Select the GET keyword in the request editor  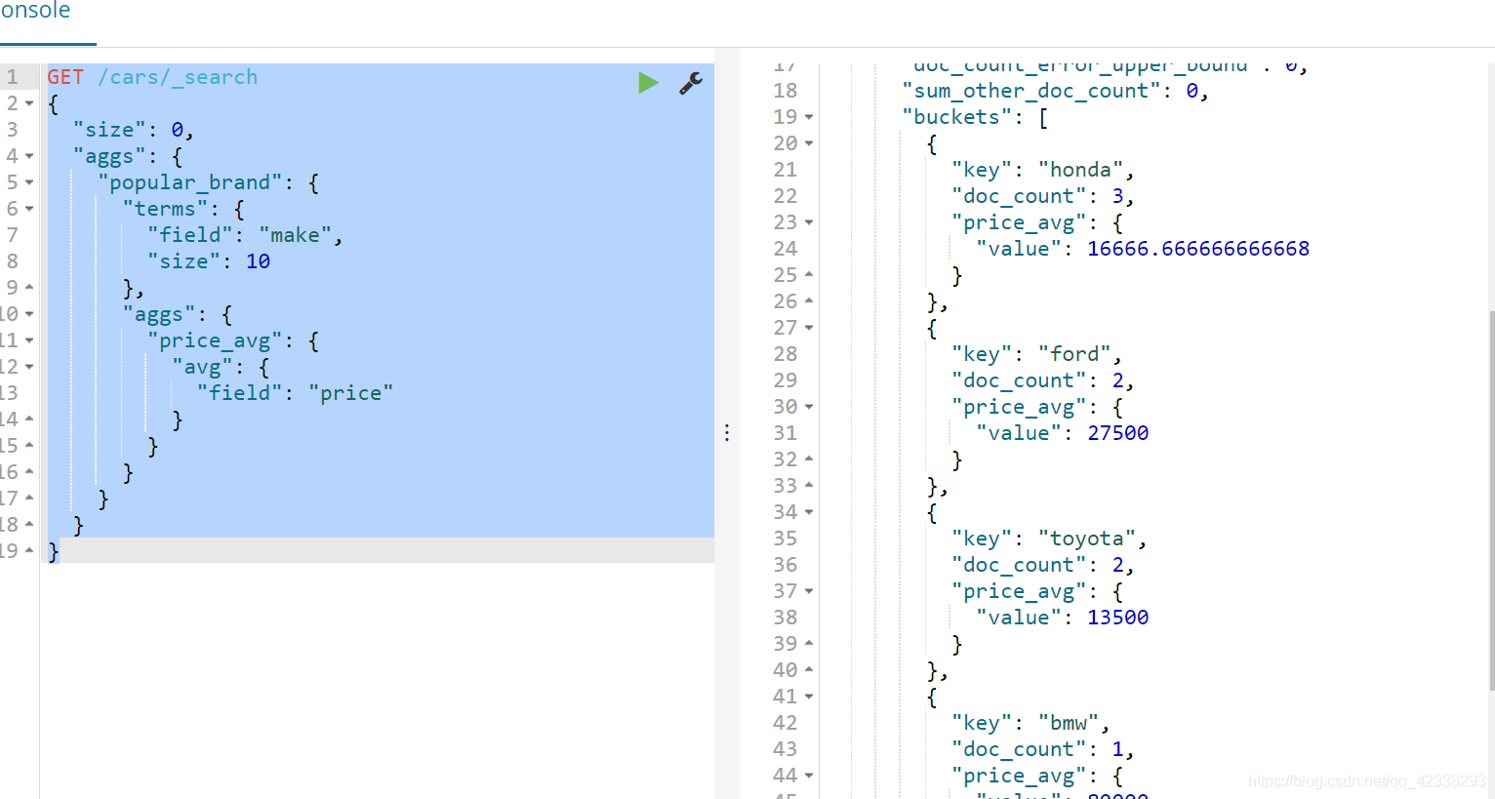(x=64, y=76)
